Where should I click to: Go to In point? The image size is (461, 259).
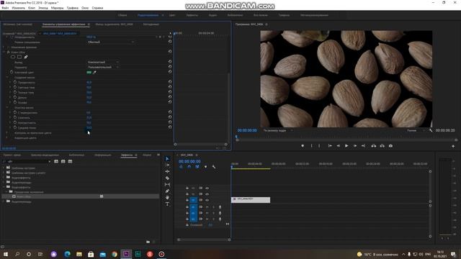click(330, 145)
